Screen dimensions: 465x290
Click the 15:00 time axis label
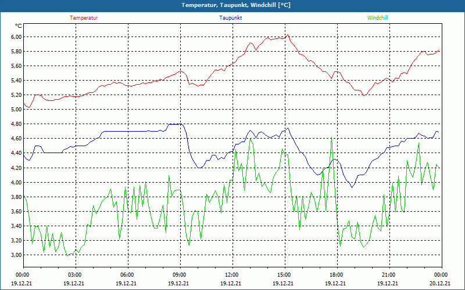[285, 274]
